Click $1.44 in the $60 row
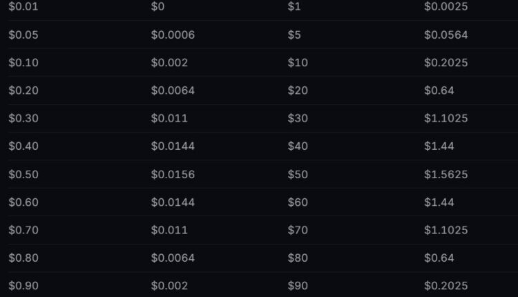The width and height of the screenshot is (518, 297). pos(439,202)
